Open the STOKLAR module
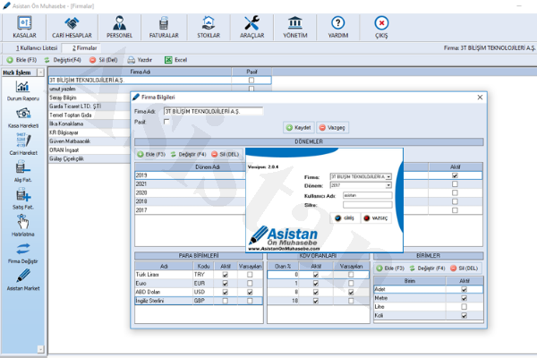 click(x=209, y=27)
